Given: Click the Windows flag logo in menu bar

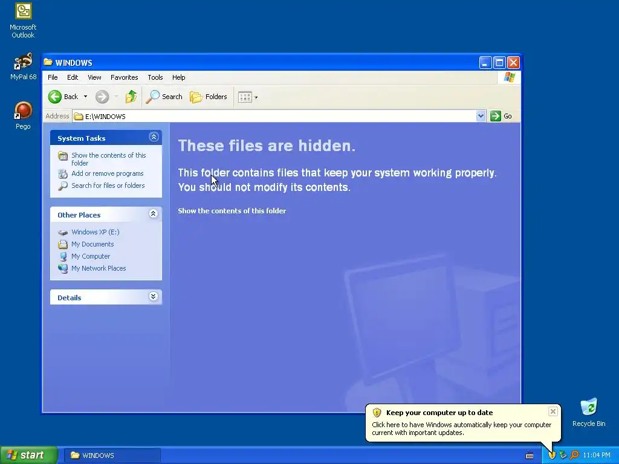Looking at the screenshot, I should point(509,77).
